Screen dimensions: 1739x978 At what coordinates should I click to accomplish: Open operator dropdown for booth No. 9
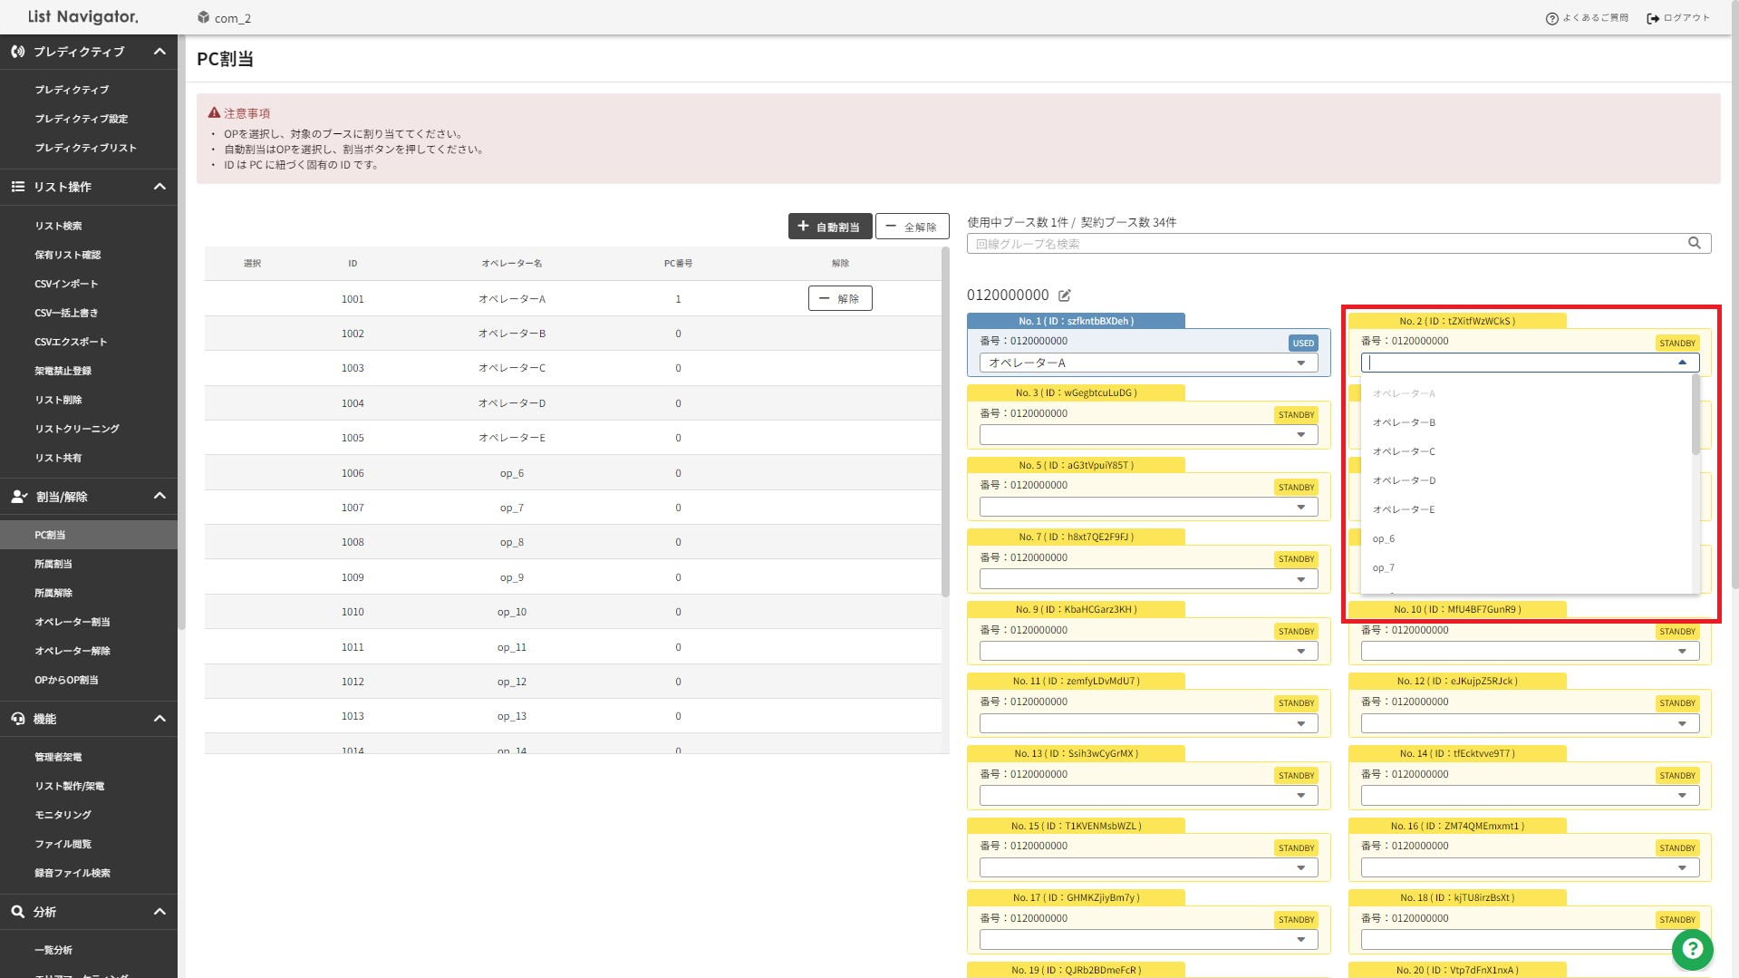pyautogui.click(x=1148, y=651)
